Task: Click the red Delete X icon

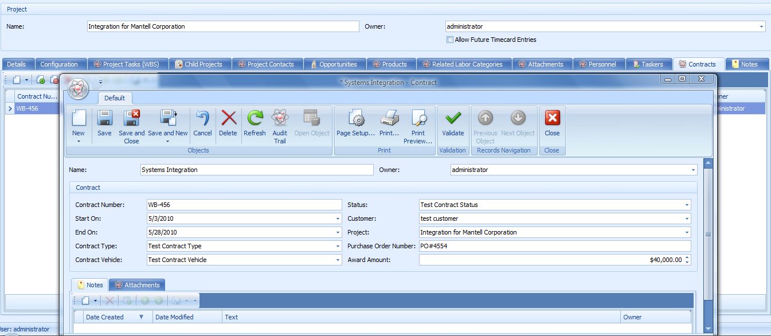Action: (x=228, y=118)
